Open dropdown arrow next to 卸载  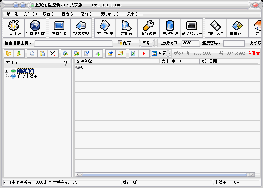155,43
